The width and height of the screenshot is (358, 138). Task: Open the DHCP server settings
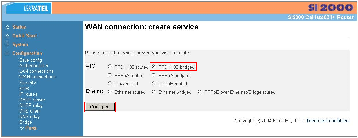click(32, 100)
